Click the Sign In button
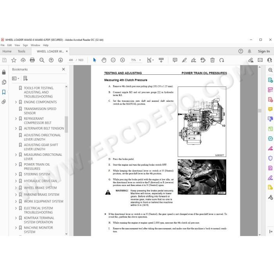This screenshot has width=274, height=274. point(264,51)
